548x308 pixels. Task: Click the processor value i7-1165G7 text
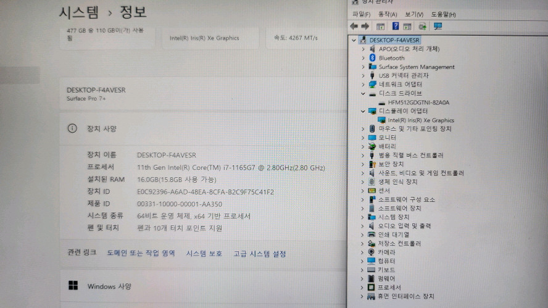click(231, 167)
